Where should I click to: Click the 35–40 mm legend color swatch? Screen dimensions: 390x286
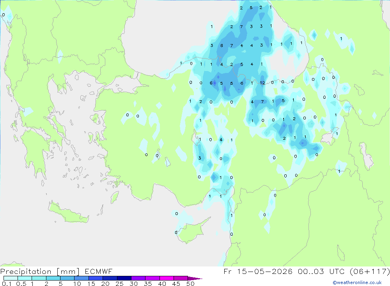click(x=152, y=278)
